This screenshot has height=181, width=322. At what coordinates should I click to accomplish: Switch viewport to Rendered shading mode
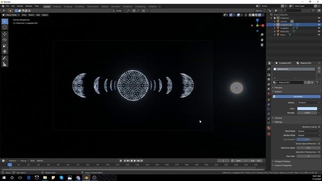tap(260, 15)
